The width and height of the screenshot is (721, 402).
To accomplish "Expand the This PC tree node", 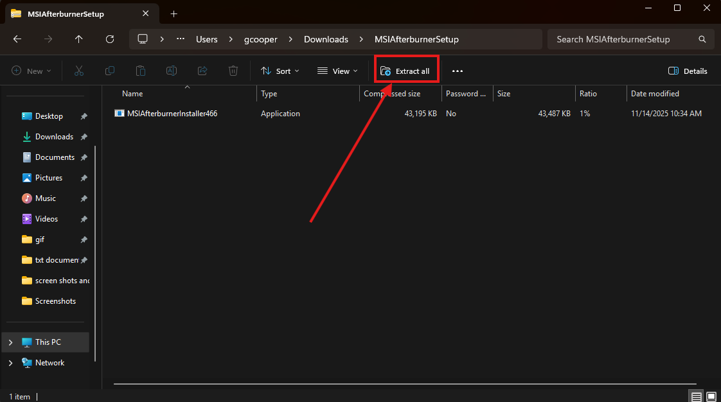I will tap(10, 342).
